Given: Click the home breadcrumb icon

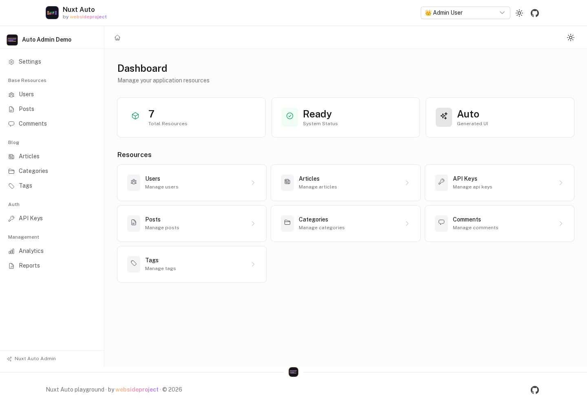Looking at the screenshot, I should (117, 38).
